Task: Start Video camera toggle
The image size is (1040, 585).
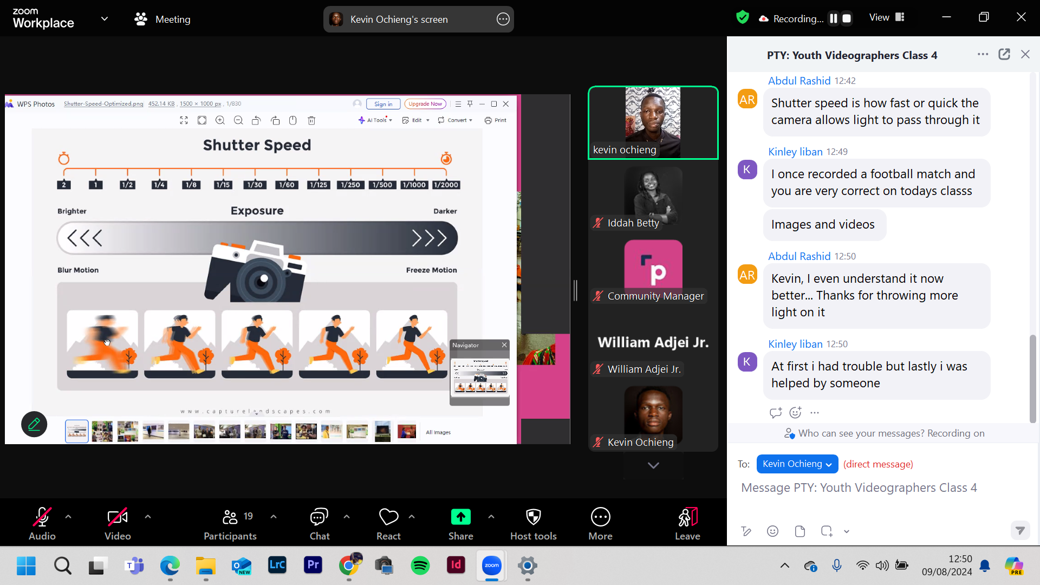Action: point(117,523)
